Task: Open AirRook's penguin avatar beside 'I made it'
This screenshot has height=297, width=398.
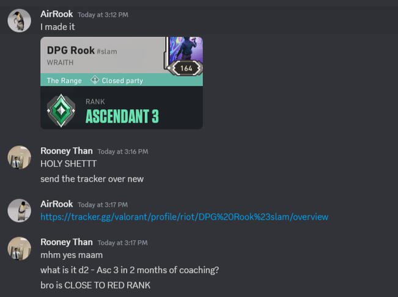Action: (x=20, y=21)
